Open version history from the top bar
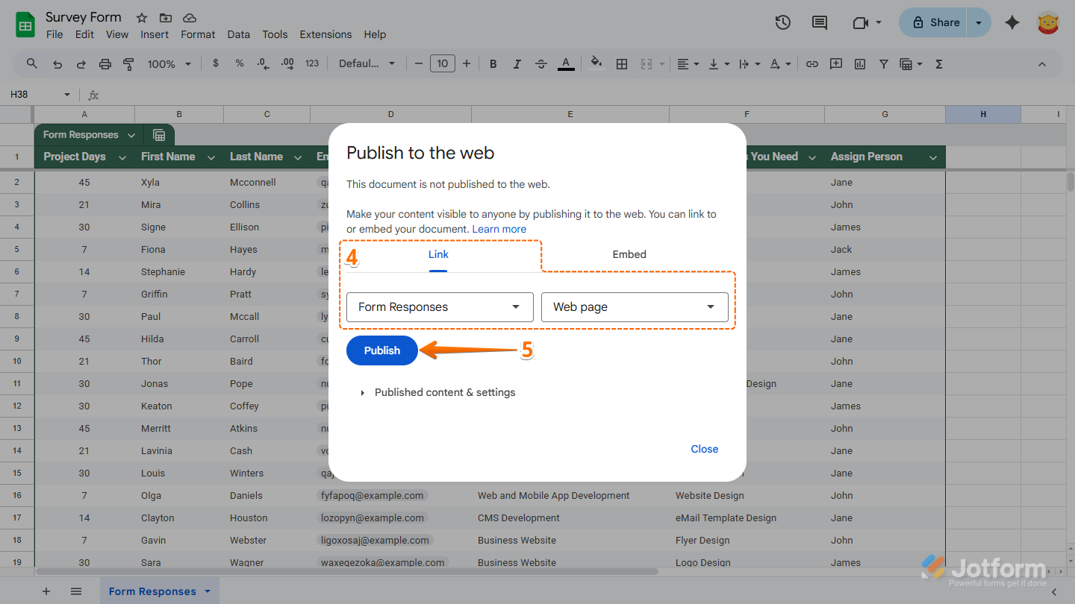This screenshot has width=1075, height=604. [x=782, y=22]
